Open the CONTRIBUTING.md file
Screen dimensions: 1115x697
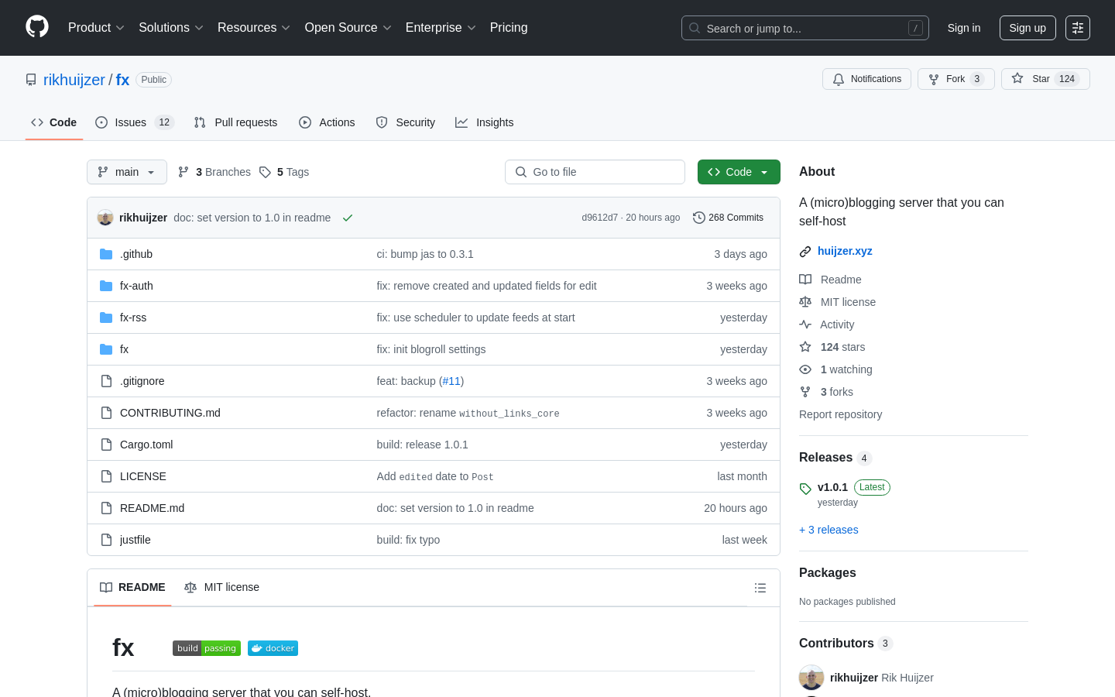pos(170,413)
